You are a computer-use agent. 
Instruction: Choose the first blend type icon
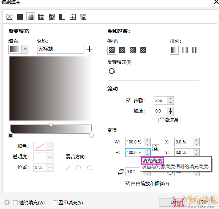pos(112,50)
